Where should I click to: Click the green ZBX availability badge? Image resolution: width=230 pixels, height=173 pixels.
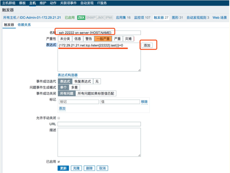[81, 18]
